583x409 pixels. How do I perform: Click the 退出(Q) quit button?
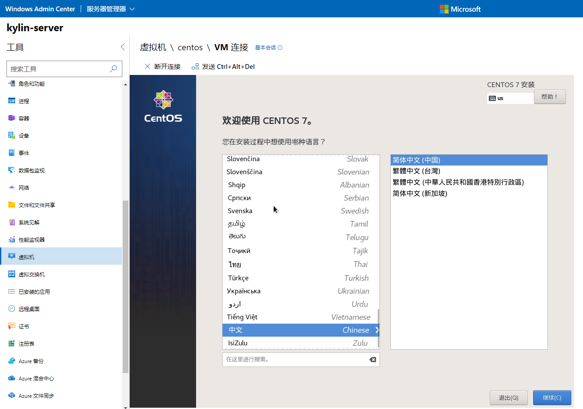tap(509, 398)
